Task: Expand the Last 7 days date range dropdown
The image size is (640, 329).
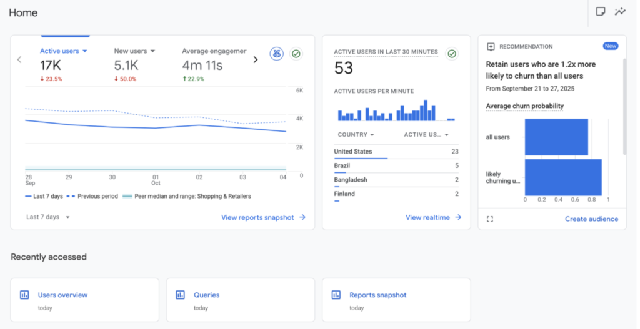Action: [48, 217]
